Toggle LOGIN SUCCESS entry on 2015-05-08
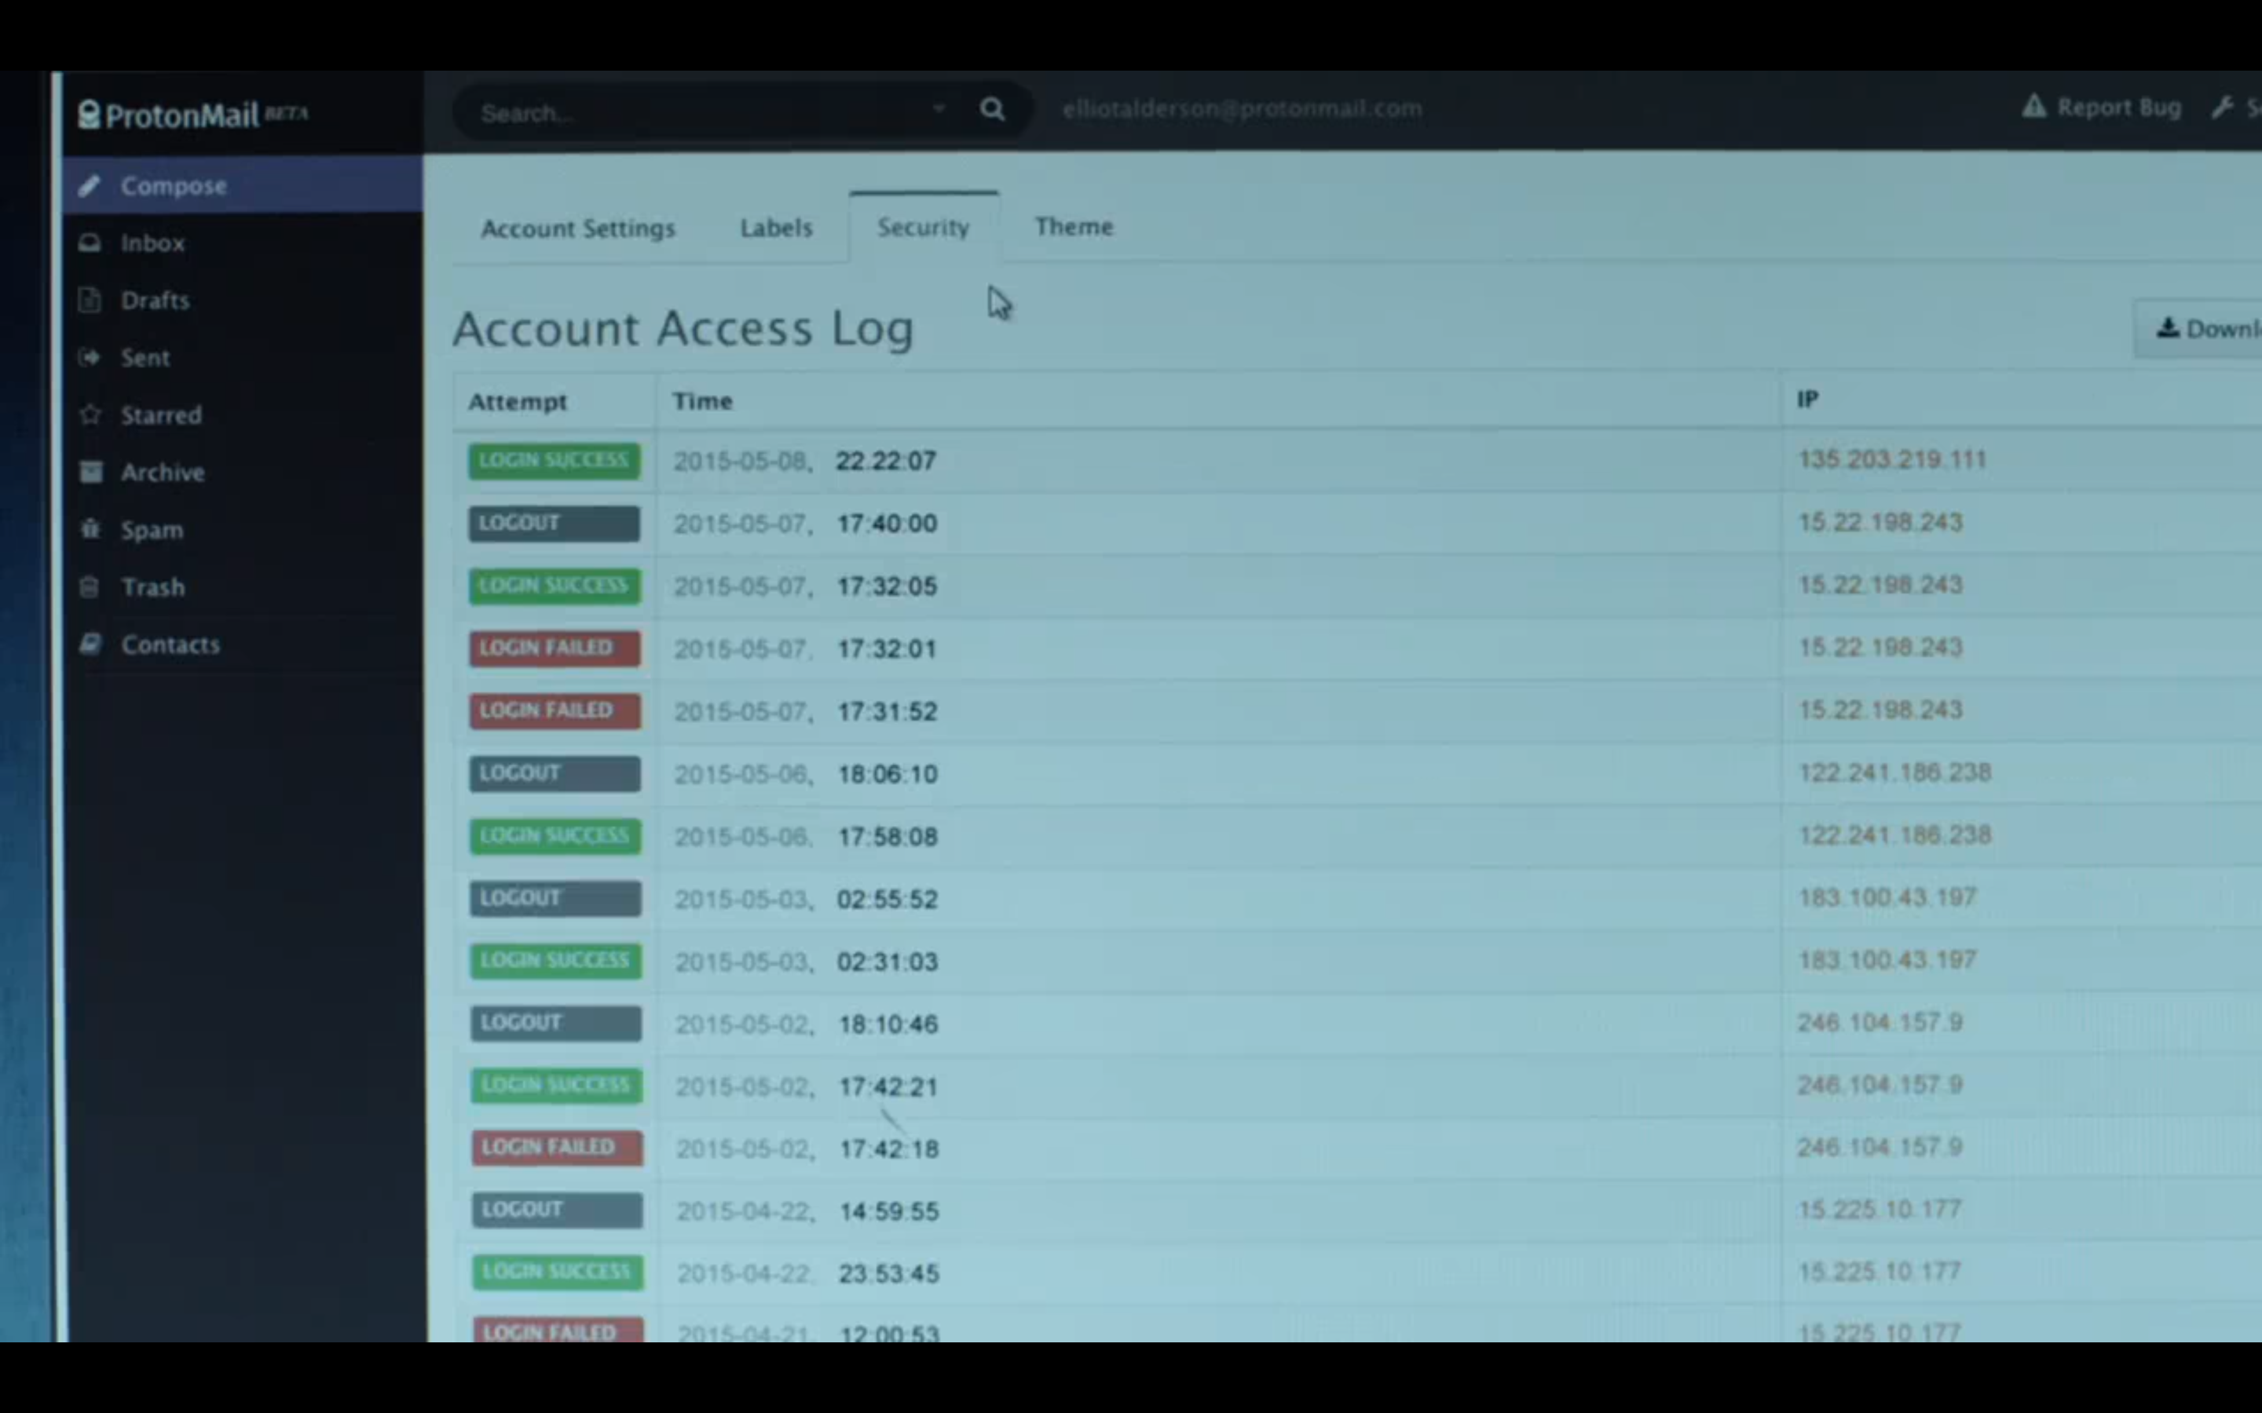 [x=552, y=459]
